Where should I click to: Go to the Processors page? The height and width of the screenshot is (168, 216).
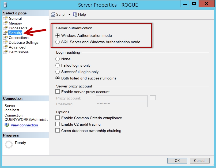coord(18,28)
